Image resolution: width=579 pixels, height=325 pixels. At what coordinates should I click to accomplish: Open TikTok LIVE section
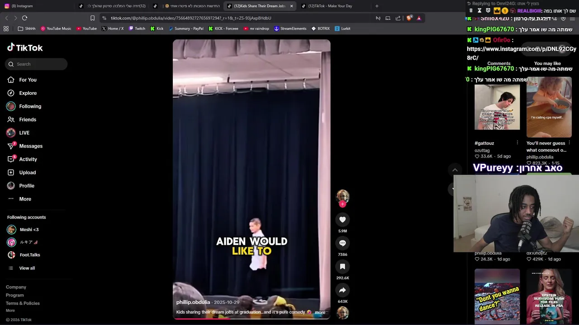24,133
